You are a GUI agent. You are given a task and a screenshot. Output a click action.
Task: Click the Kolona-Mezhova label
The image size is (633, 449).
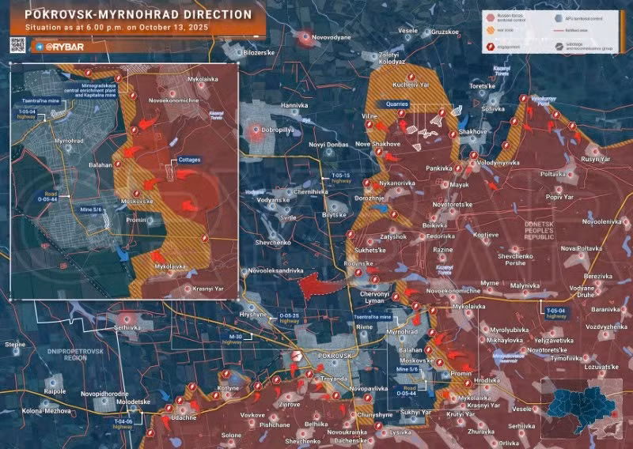[x=46, y=411]
